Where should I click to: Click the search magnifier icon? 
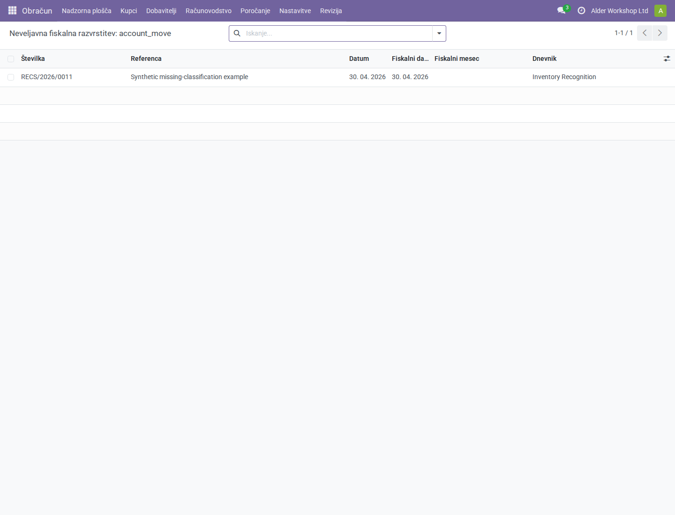tap(237, 33)
